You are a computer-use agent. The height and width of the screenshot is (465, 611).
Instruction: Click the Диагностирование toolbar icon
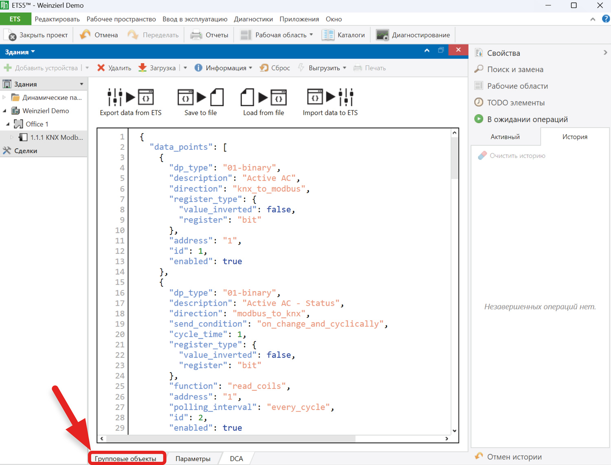[x=382, y=35]
